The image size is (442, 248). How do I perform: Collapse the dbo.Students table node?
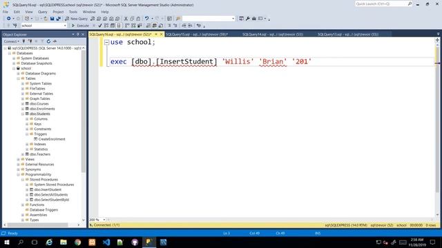[23, 114]
